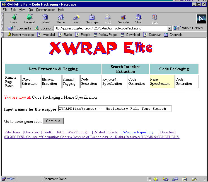
Task: Open the Bookmarks dropdown
Action: (x=20, y=28)
